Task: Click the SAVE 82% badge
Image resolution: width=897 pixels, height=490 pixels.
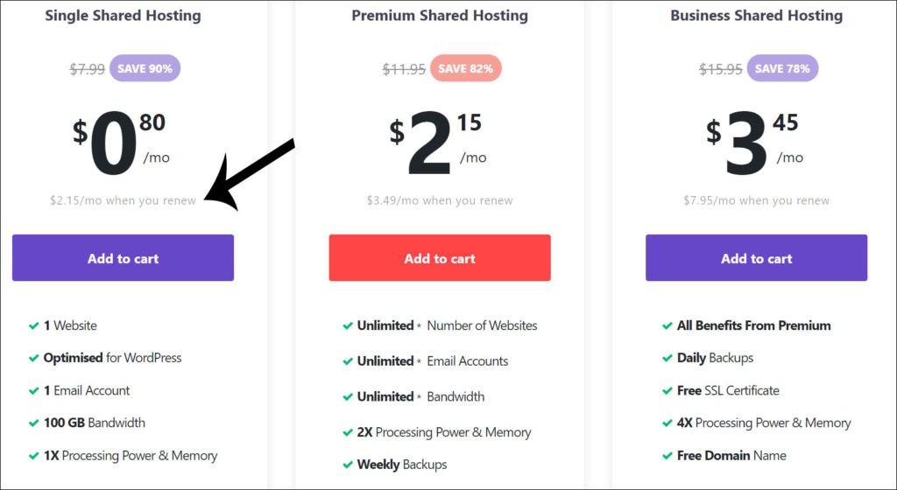Action: point(466,68)
